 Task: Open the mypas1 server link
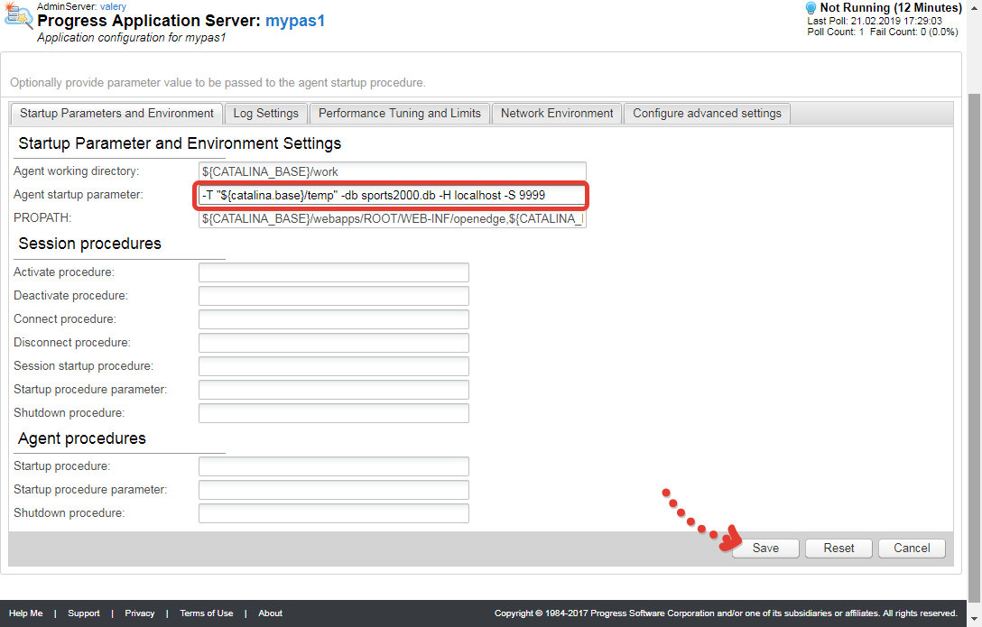click(294, 21)
